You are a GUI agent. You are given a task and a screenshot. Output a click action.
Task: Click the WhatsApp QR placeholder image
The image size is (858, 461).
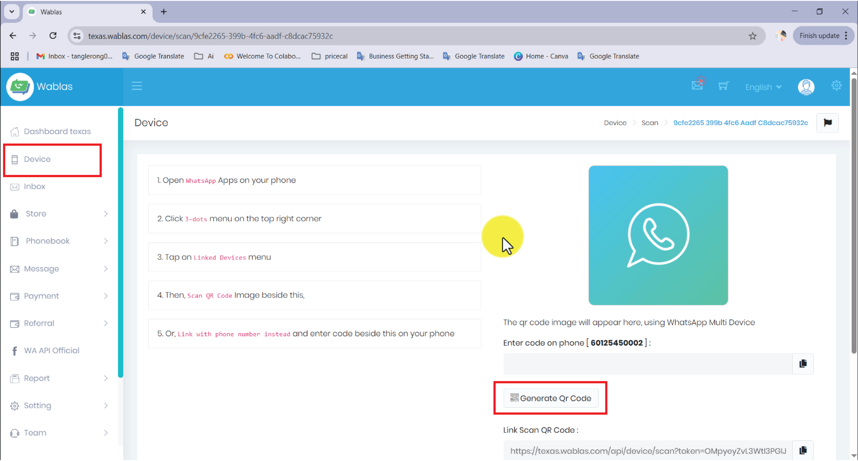(x=658, y=235)
